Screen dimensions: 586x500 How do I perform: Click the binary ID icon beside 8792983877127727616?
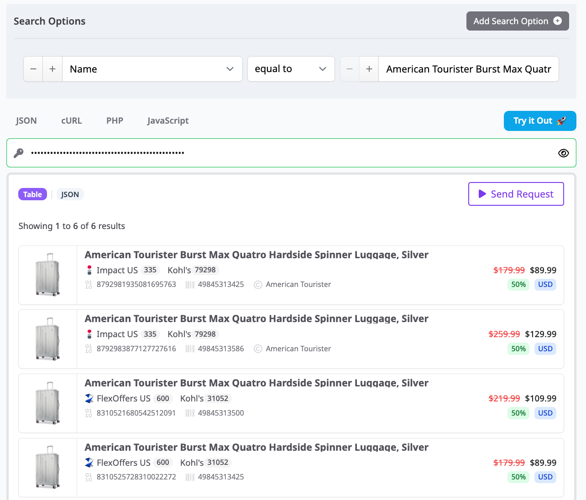[89, 349]
